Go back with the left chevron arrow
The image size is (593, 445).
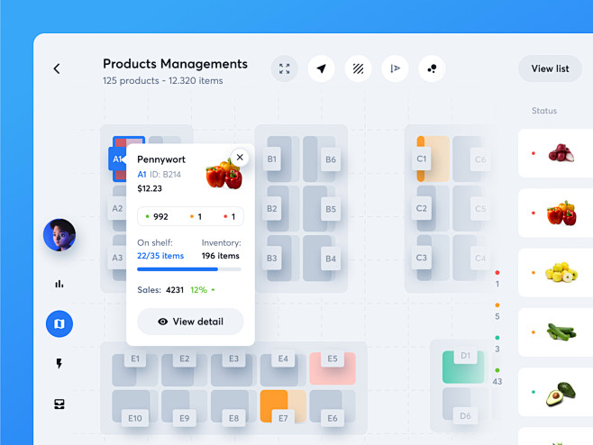point(57,68)
